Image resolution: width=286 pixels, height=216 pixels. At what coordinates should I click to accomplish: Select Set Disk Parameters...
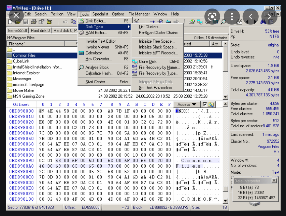click(157, 88)
